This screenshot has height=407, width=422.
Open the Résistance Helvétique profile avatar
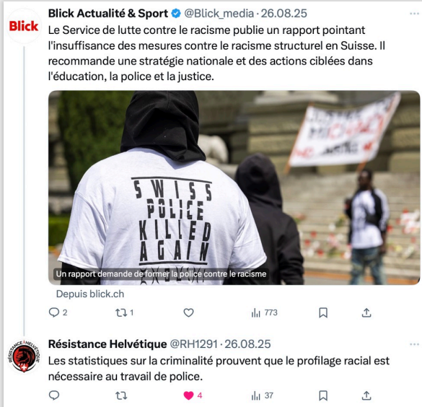[24, 356]
